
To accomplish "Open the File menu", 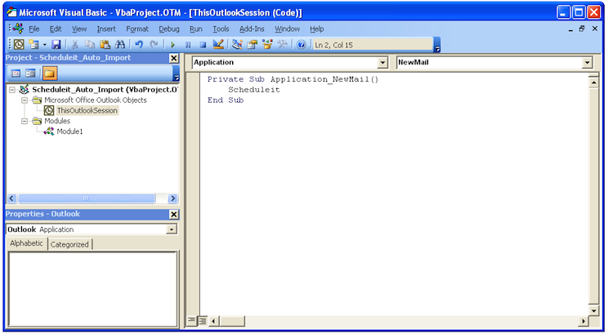I will [x=34, y=29].
